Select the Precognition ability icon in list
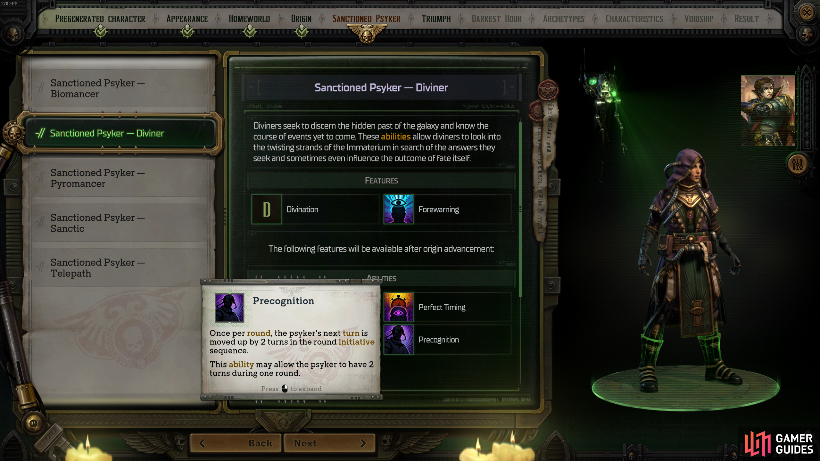This screenshot has height=461, width=820. click(398, 340)
